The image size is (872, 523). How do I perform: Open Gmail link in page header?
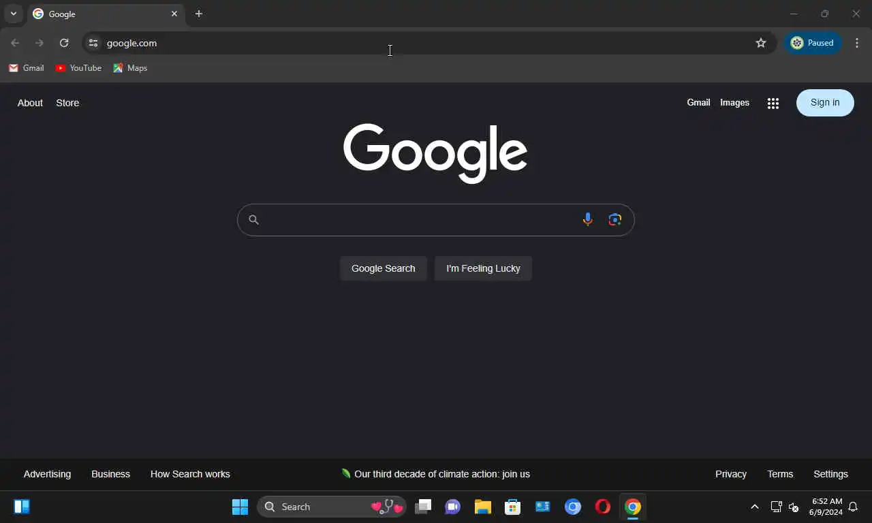pos(698,103)
